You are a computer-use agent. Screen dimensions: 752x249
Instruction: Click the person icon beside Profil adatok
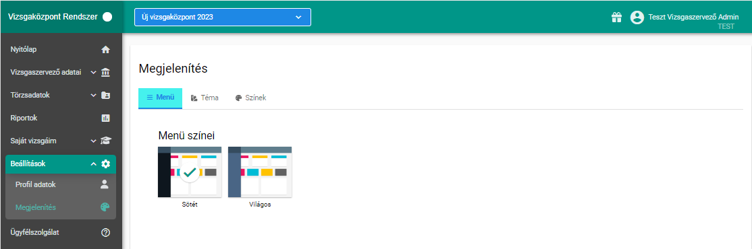105,184
